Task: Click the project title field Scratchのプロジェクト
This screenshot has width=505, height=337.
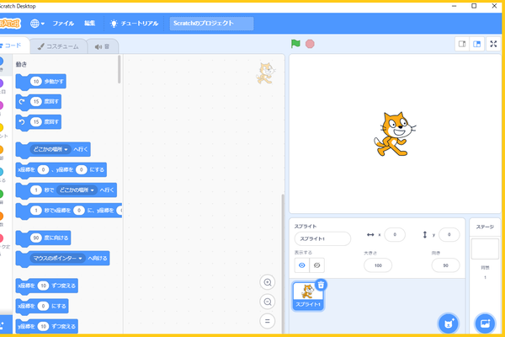Action: coord(211,24)
